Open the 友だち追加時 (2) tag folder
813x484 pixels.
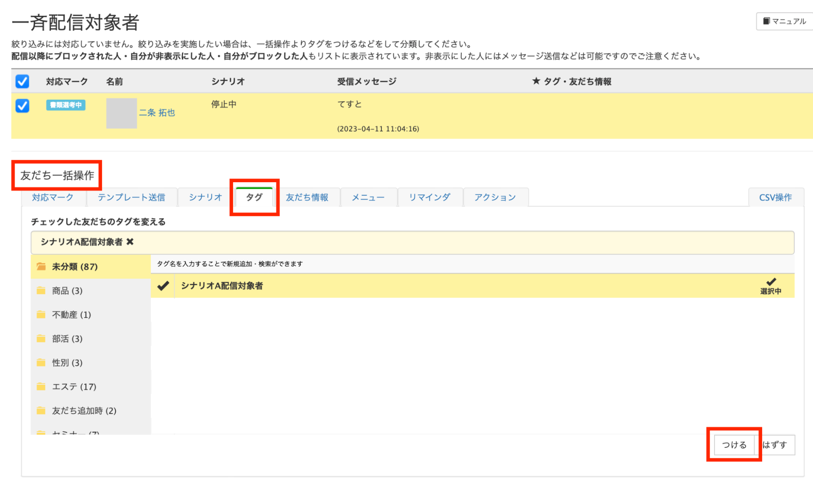(x=84, y=411)
